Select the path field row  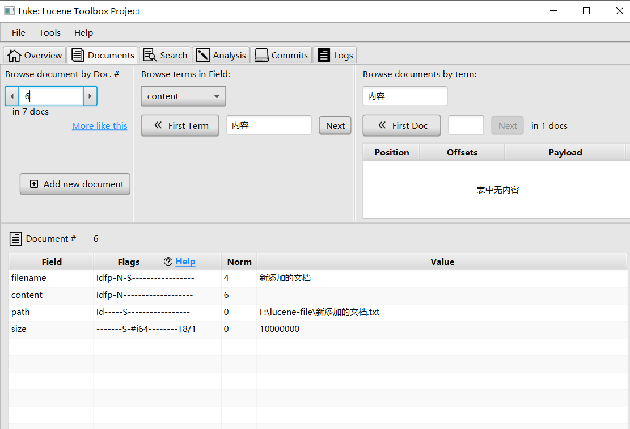tap(318, 312)
